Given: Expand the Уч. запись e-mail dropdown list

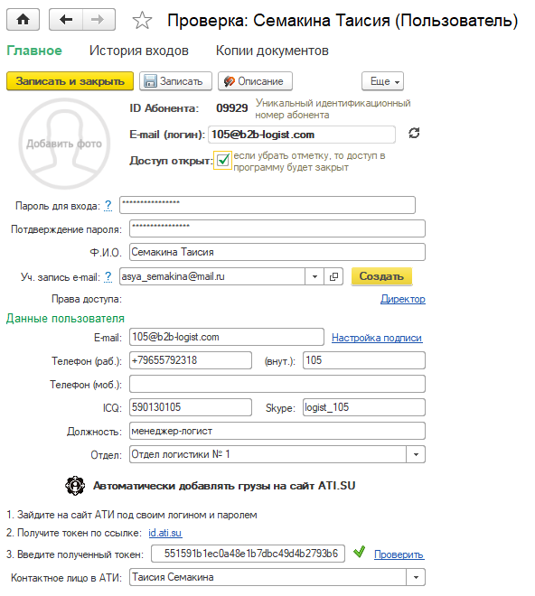Looking at the screenshot, I should point(314,276).
